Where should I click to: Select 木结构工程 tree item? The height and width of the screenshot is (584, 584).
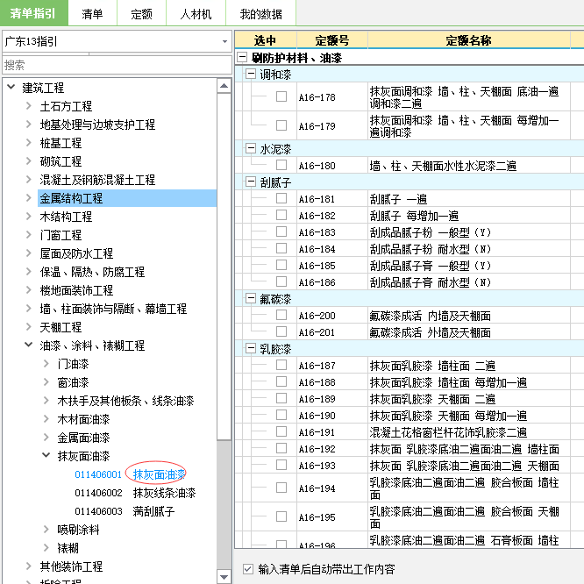66,217
